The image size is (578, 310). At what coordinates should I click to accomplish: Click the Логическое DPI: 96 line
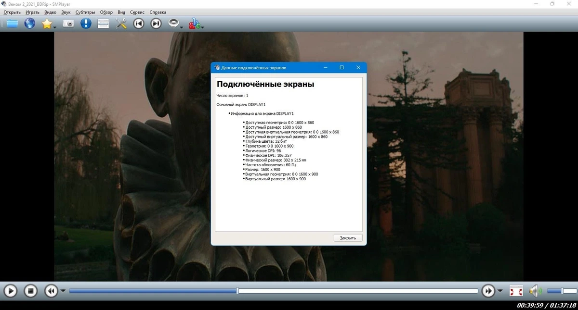[263, 151]
